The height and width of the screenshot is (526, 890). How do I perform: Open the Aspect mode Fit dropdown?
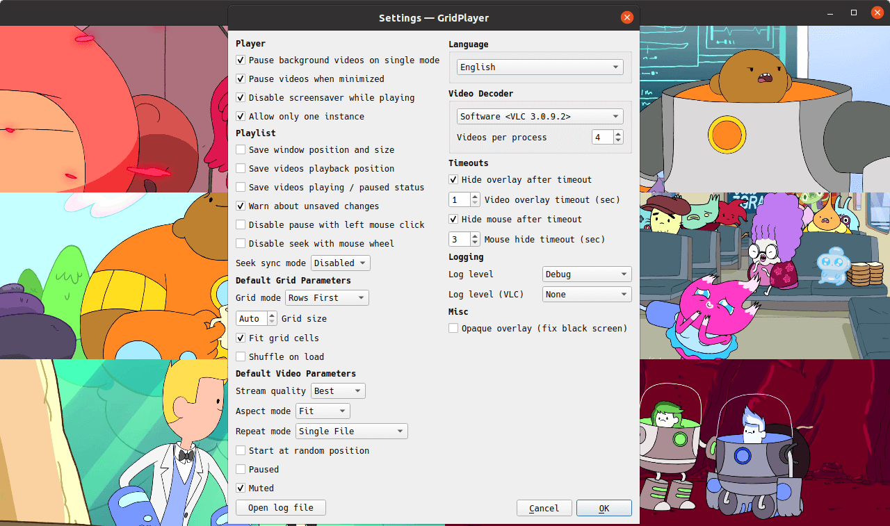coord(323,411)
